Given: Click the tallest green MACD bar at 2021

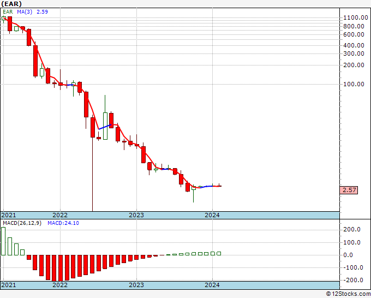Looking at the screenshot, I should click(x=3, y=241).
